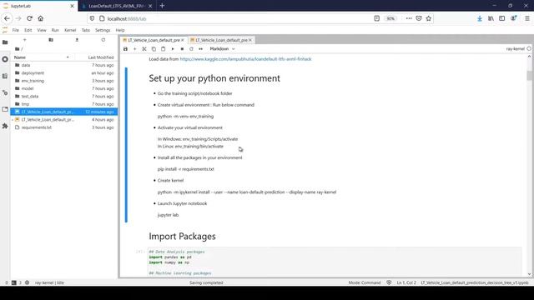Go back in browser history
The image size is (534, 300).
point(8,18)
